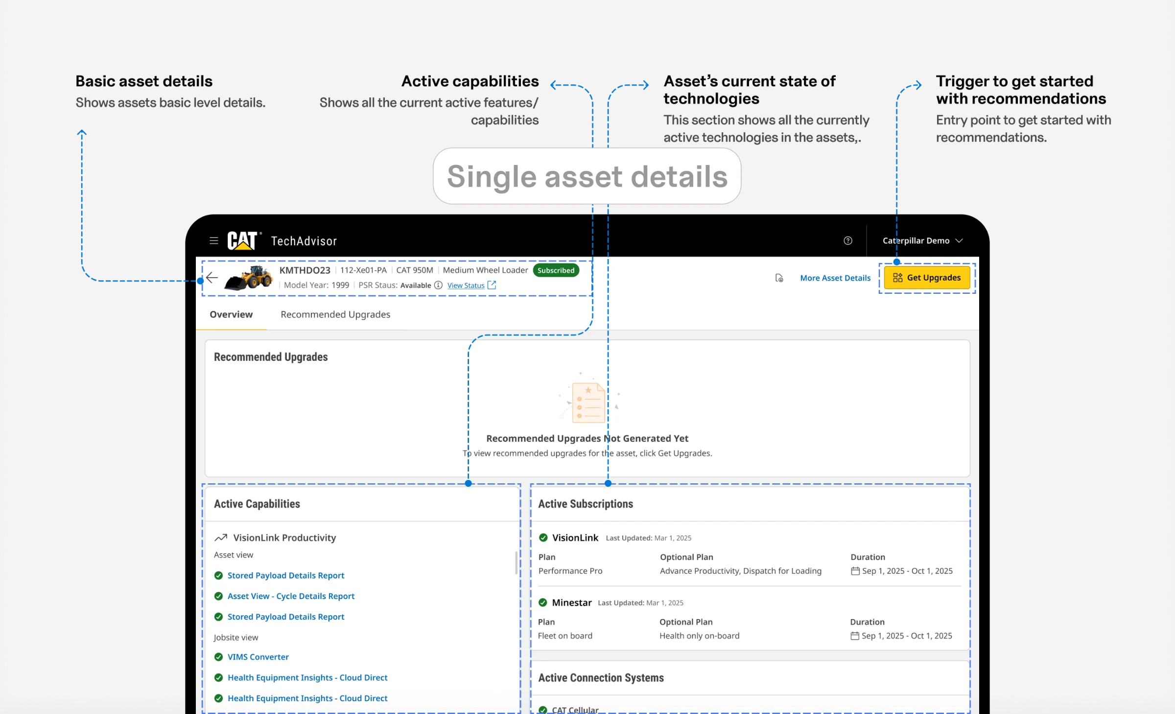This screenshot has width=1175, height=714.
Task: Click the Fleet on board plan value
Action: [565, 636]
